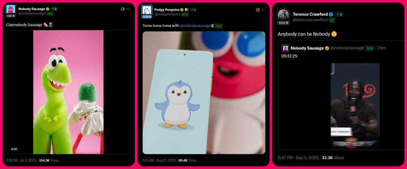This screenshot has width=407, height=169.
Task: Open the @terencecrawford handle
Action: pyautogui.click(x=310, y=20)
